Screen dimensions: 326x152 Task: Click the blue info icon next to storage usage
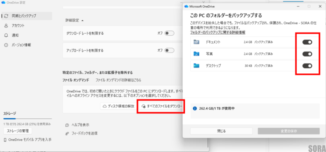tap(195, 108)
